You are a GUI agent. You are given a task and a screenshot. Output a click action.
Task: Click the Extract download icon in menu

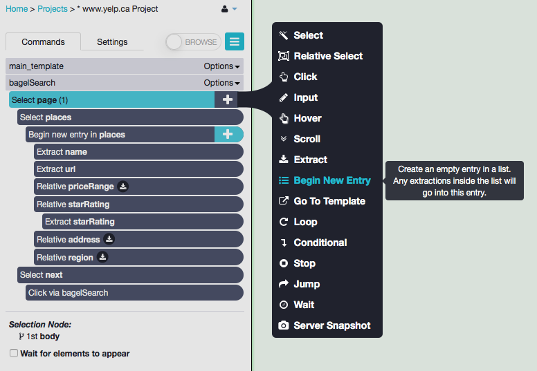coord(284,160)
